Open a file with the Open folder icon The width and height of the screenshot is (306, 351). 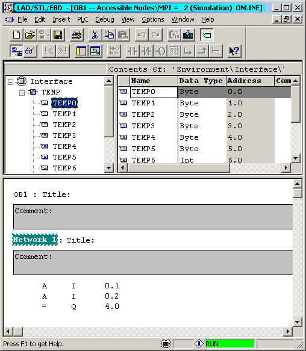(x=30, y=35)
